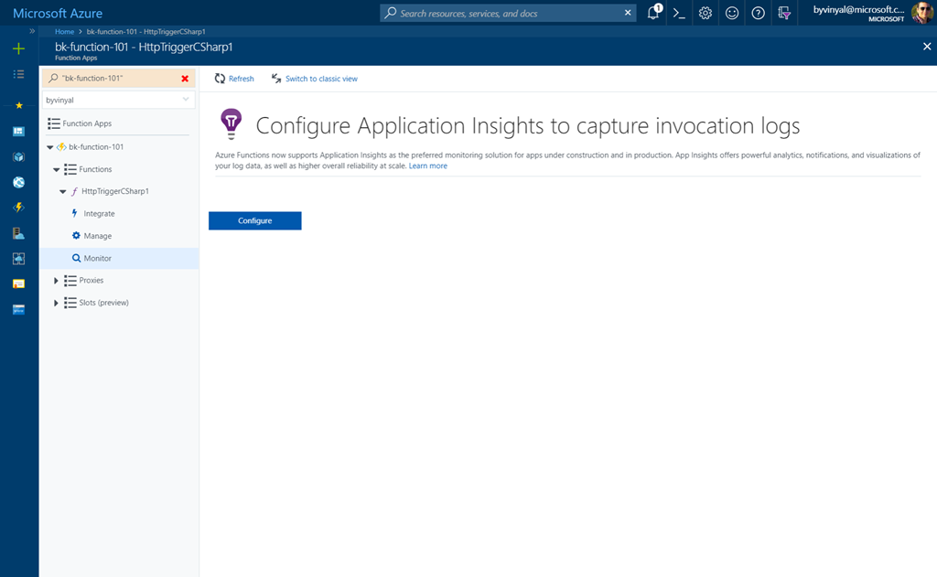Select Manage under HttpTriggerCSharp1
Image resolution: width=937 pixels, height=577 pixels.
[x=97, y=236]
